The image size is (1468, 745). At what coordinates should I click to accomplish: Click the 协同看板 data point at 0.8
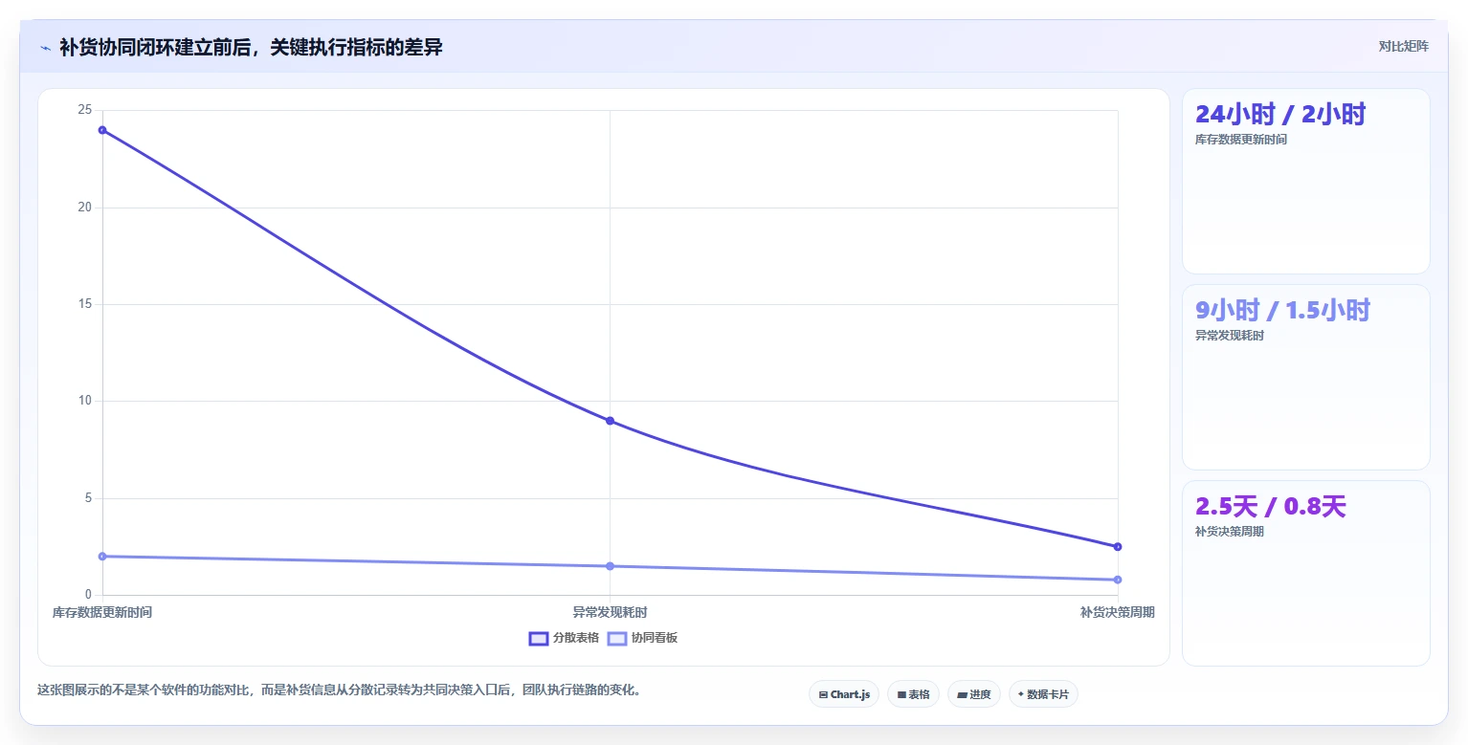point(1118,580)
